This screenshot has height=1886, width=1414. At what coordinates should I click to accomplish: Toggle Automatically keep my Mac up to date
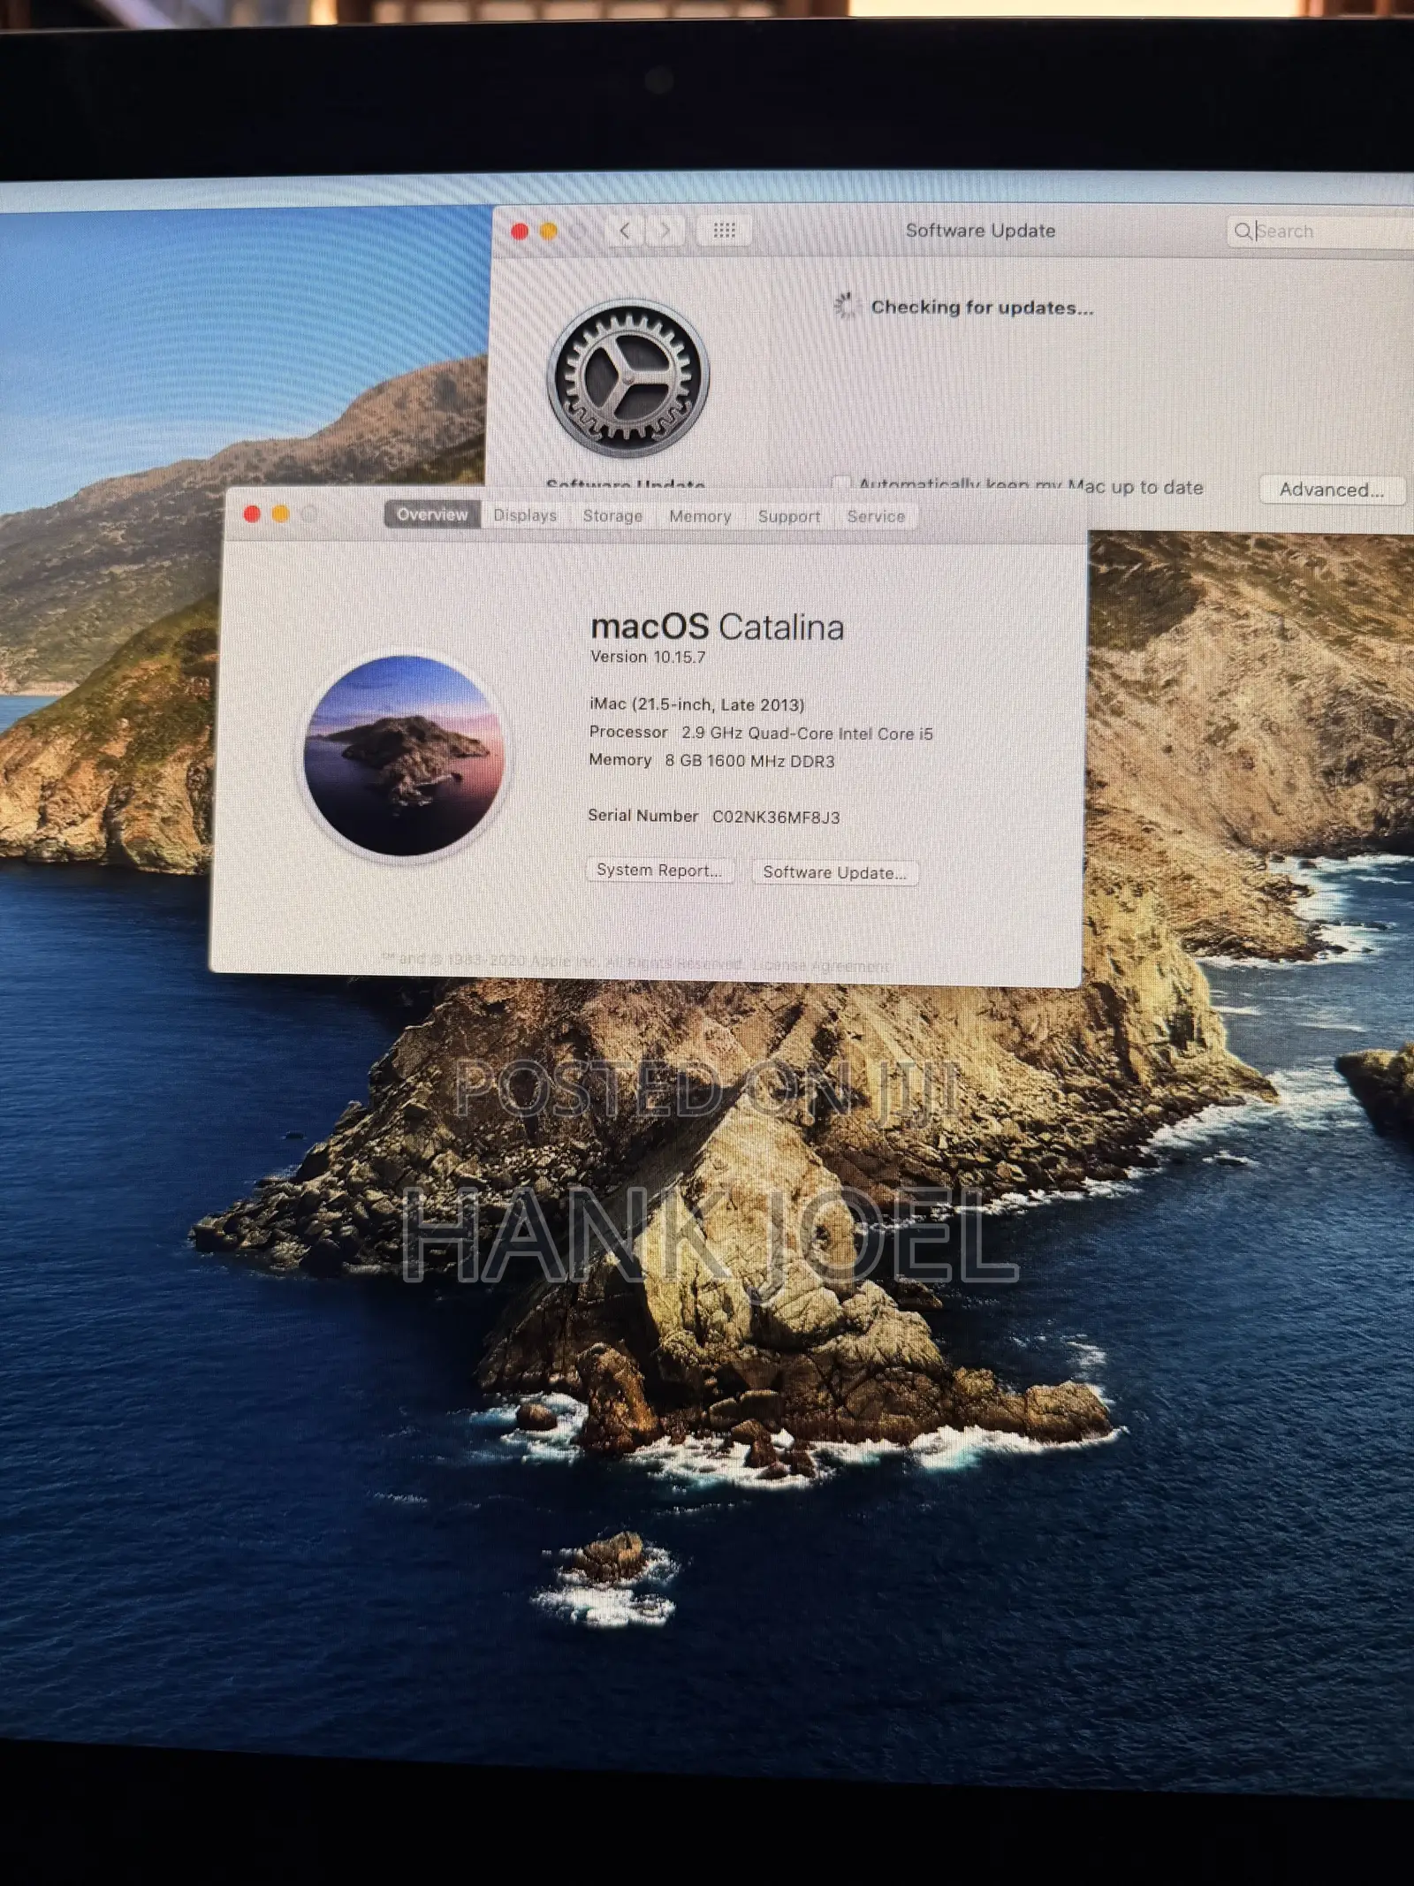(x=840, y=484)
